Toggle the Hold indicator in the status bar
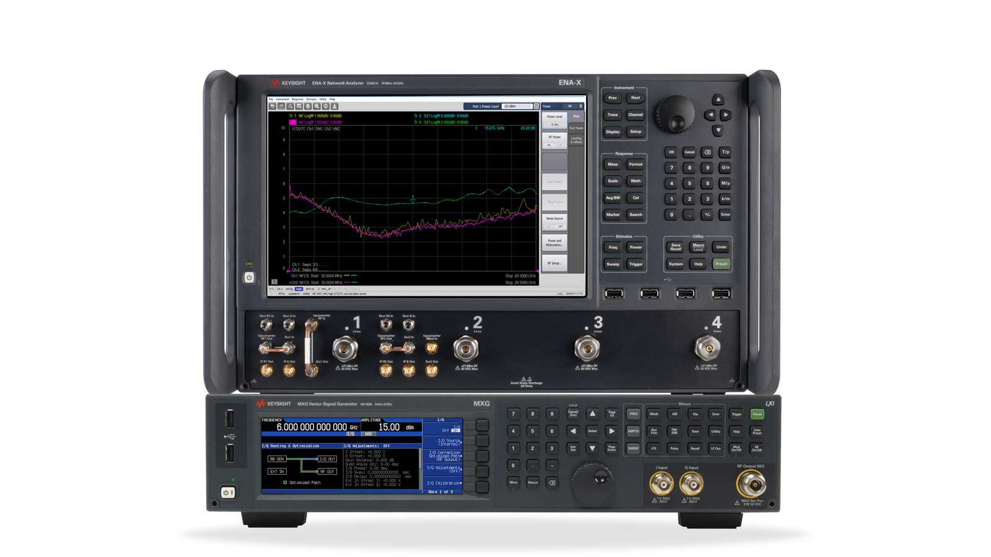This screenshot has height=557, width=991. pos(299,290)
